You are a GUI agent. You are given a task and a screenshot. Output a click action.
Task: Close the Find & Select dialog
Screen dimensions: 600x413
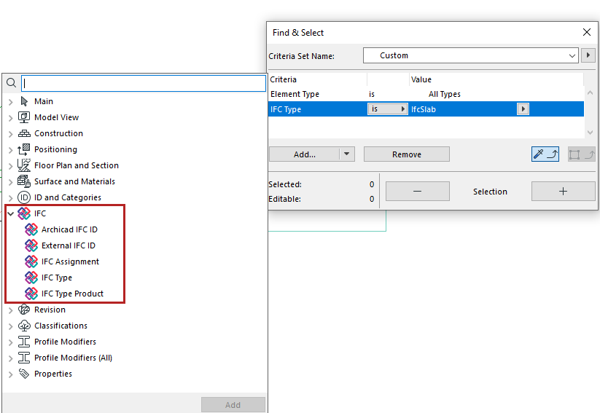point(587,32)
